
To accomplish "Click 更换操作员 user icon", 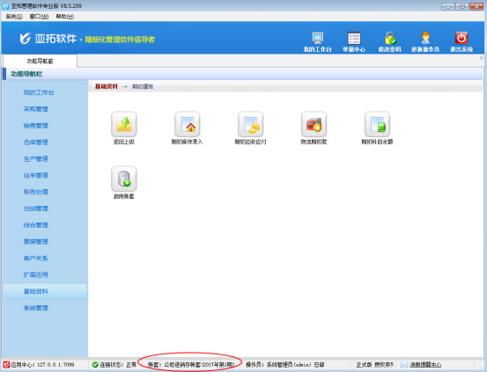I will [x=425, y=42].
